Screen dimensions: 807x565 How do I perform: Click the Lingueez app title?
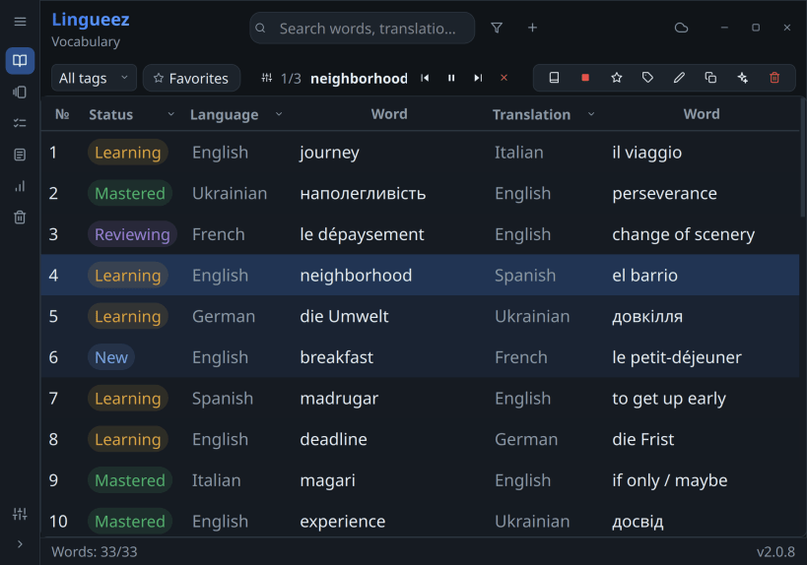point(91,20)
